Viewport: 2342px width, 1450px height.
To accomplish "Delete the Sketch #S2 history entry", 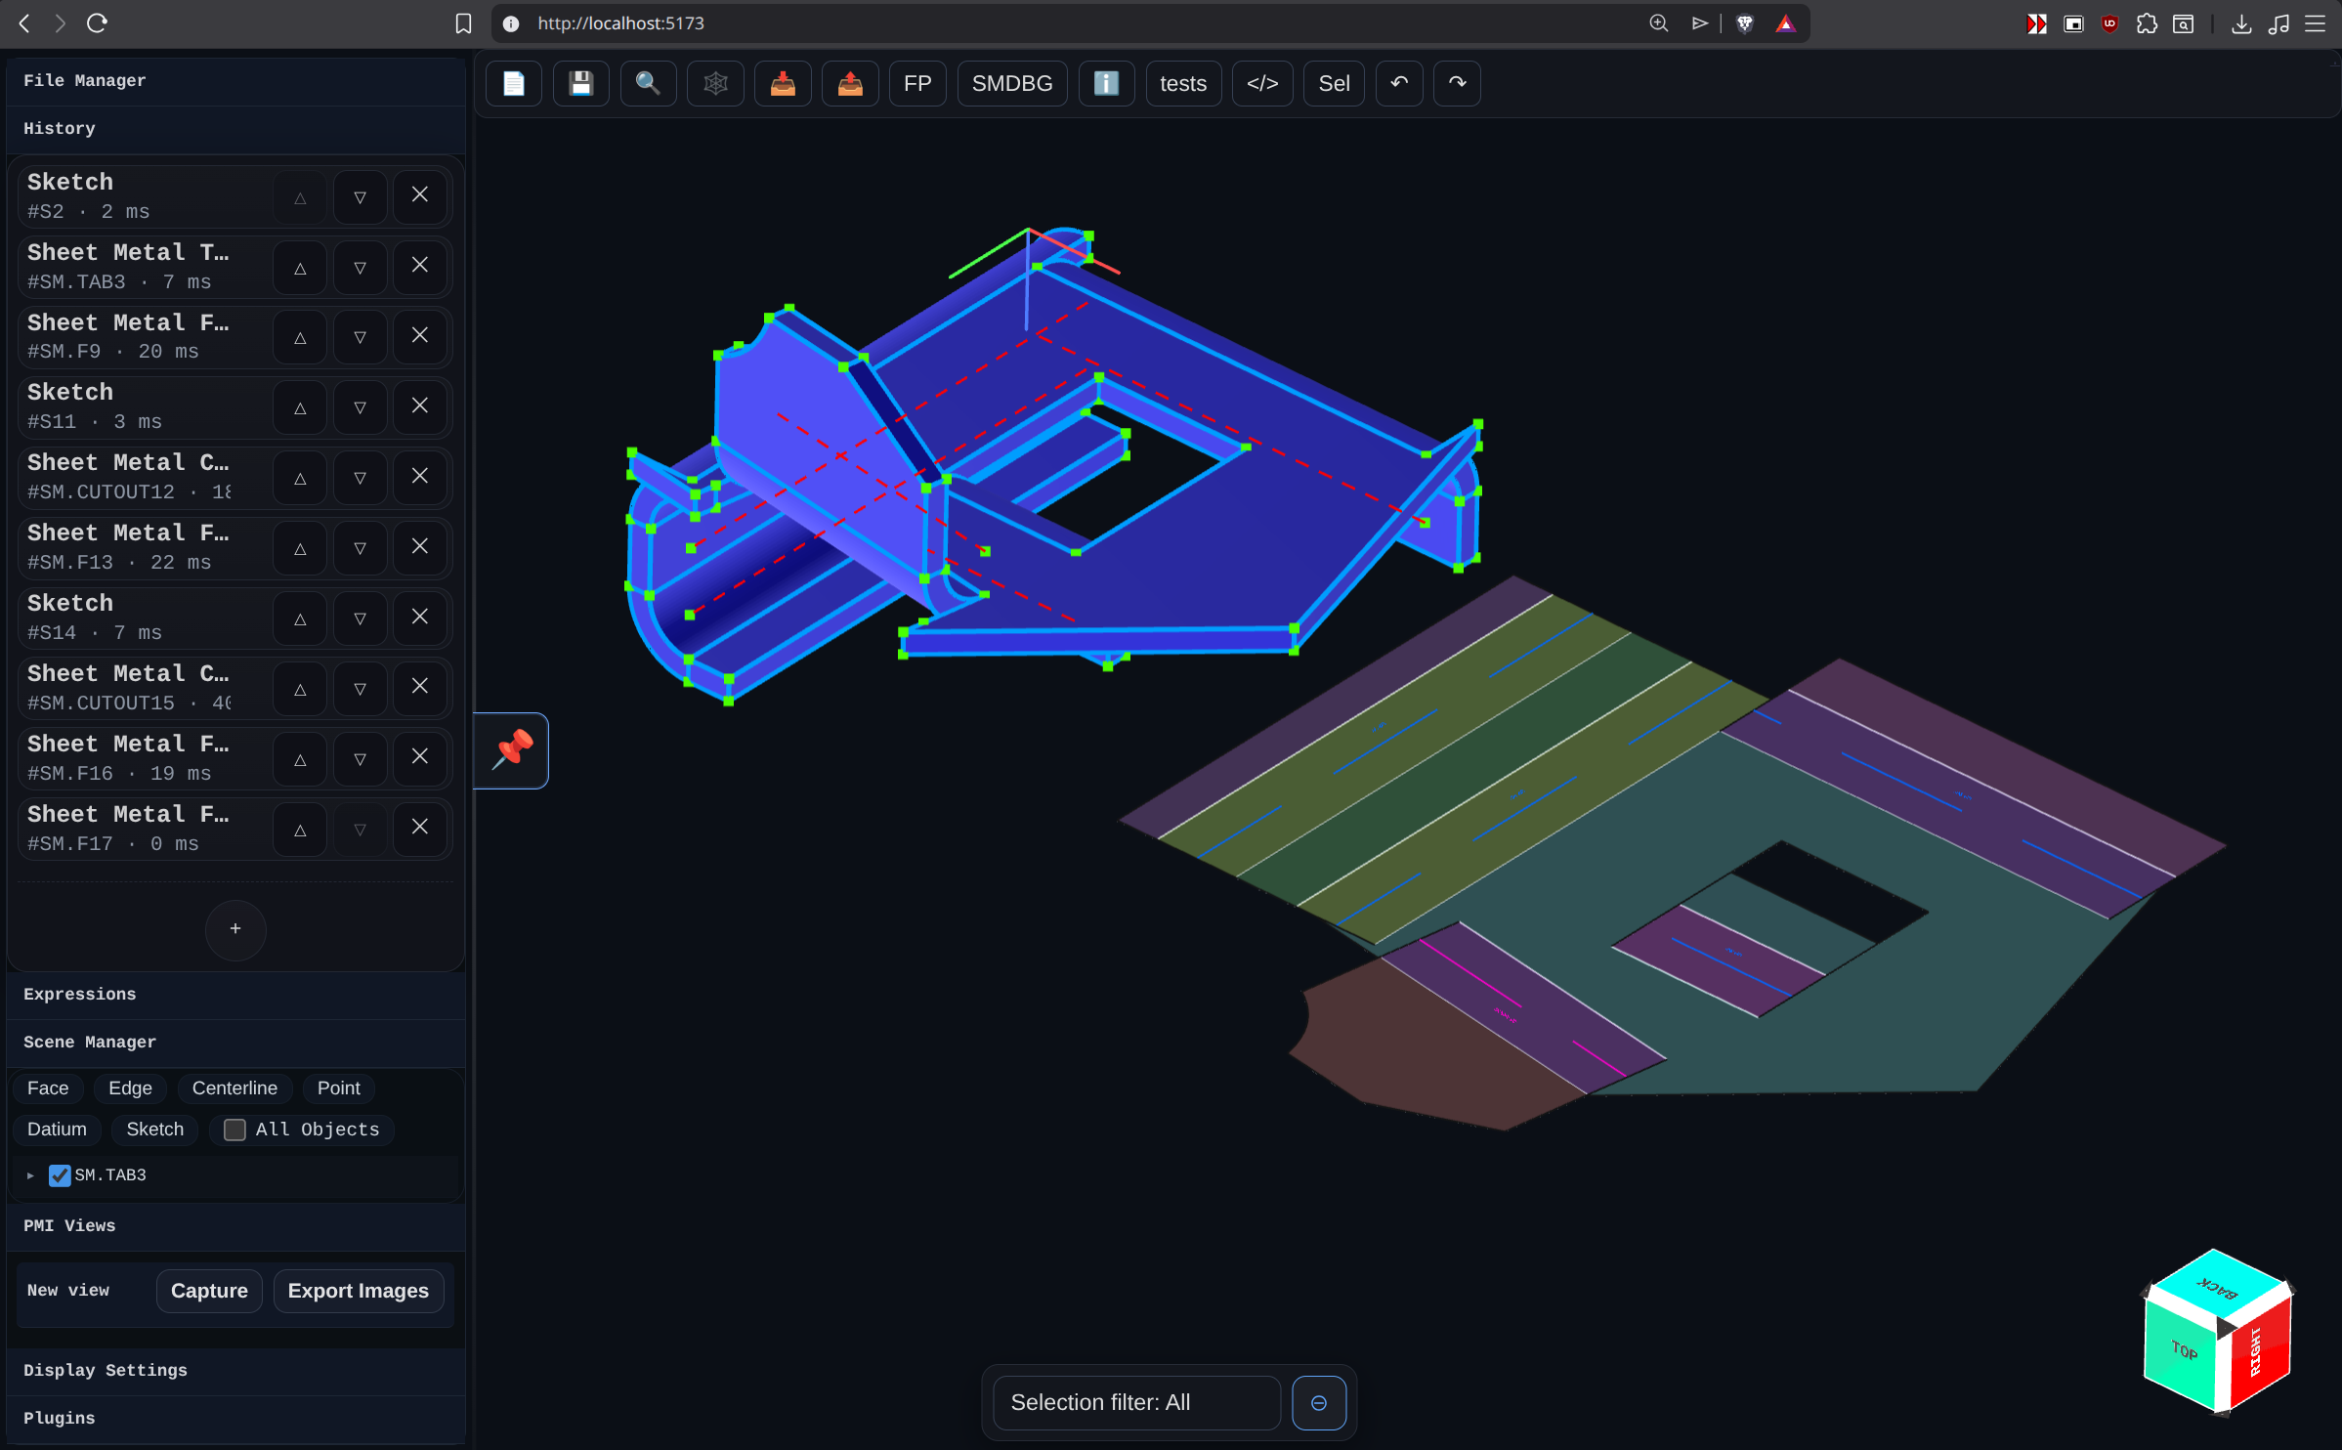I will click(x=420, y=195).
